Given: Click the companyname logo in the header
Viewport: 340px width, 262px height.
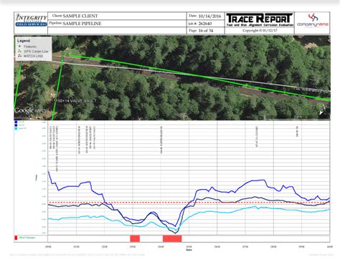Looking at the screenshot, I should pyautogui.click(x=313, y=21).
